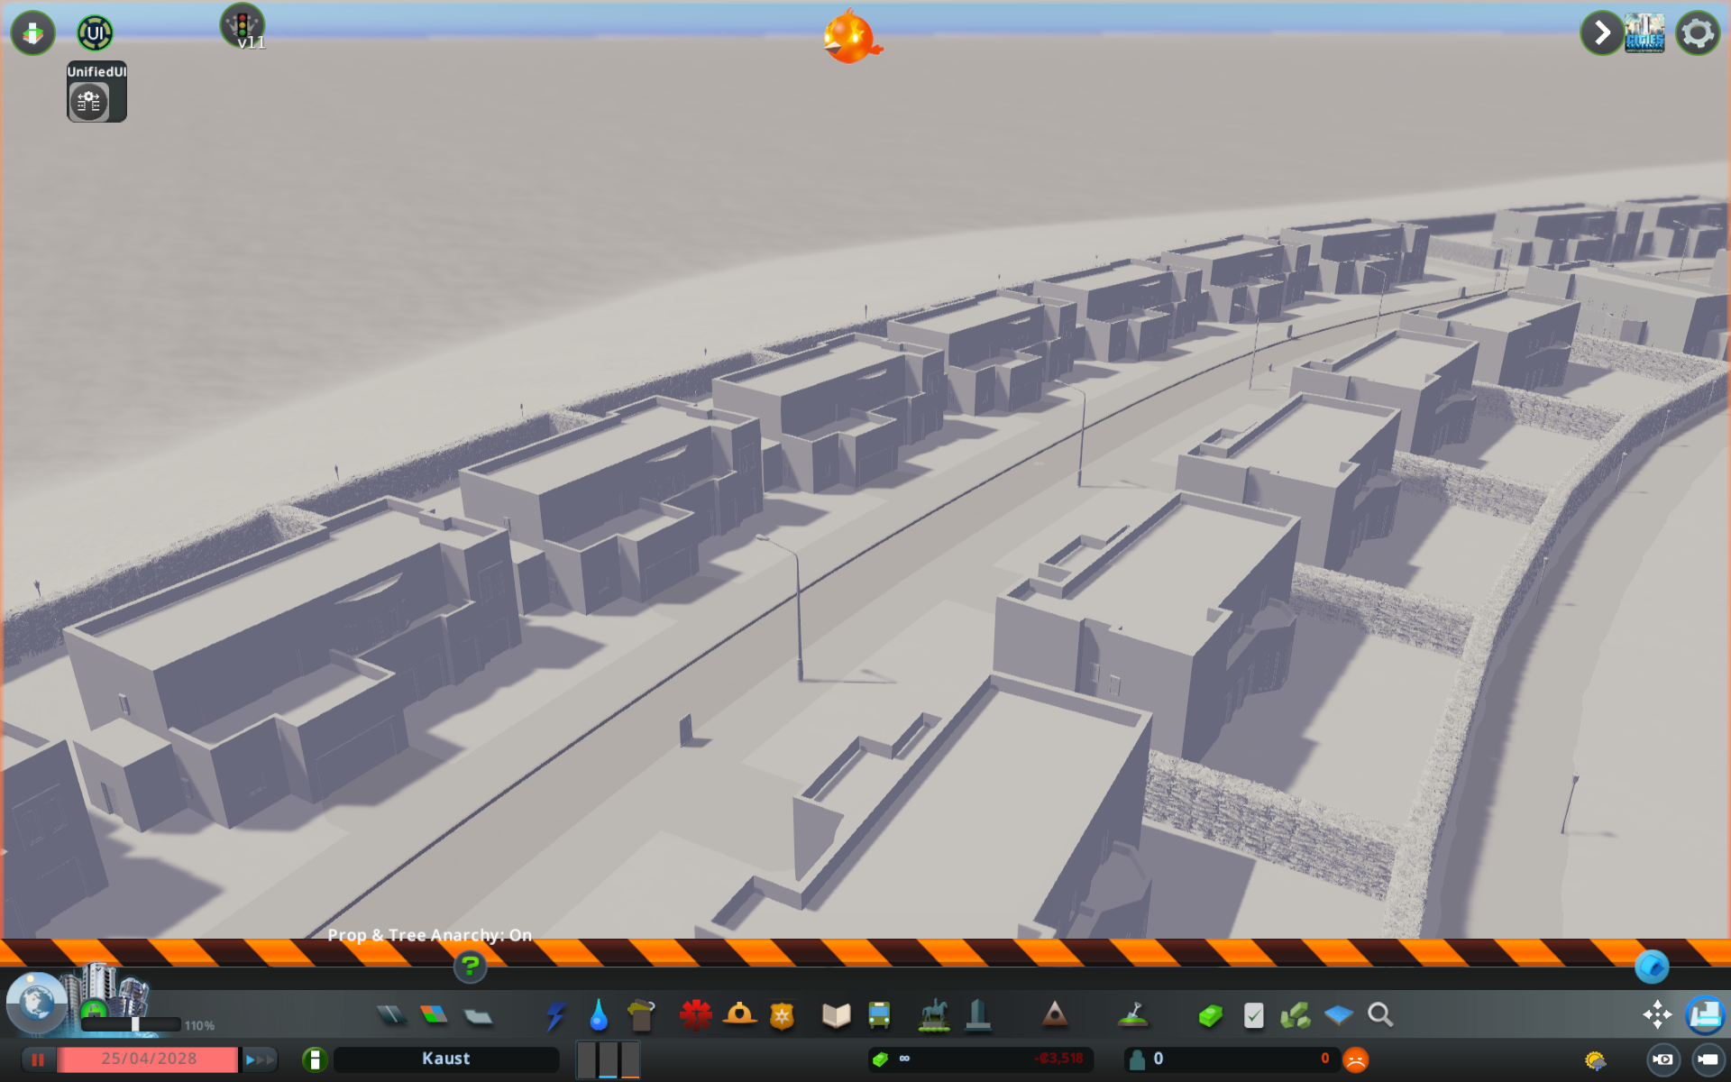Toggle Traffic Manager v11 button

243,26
